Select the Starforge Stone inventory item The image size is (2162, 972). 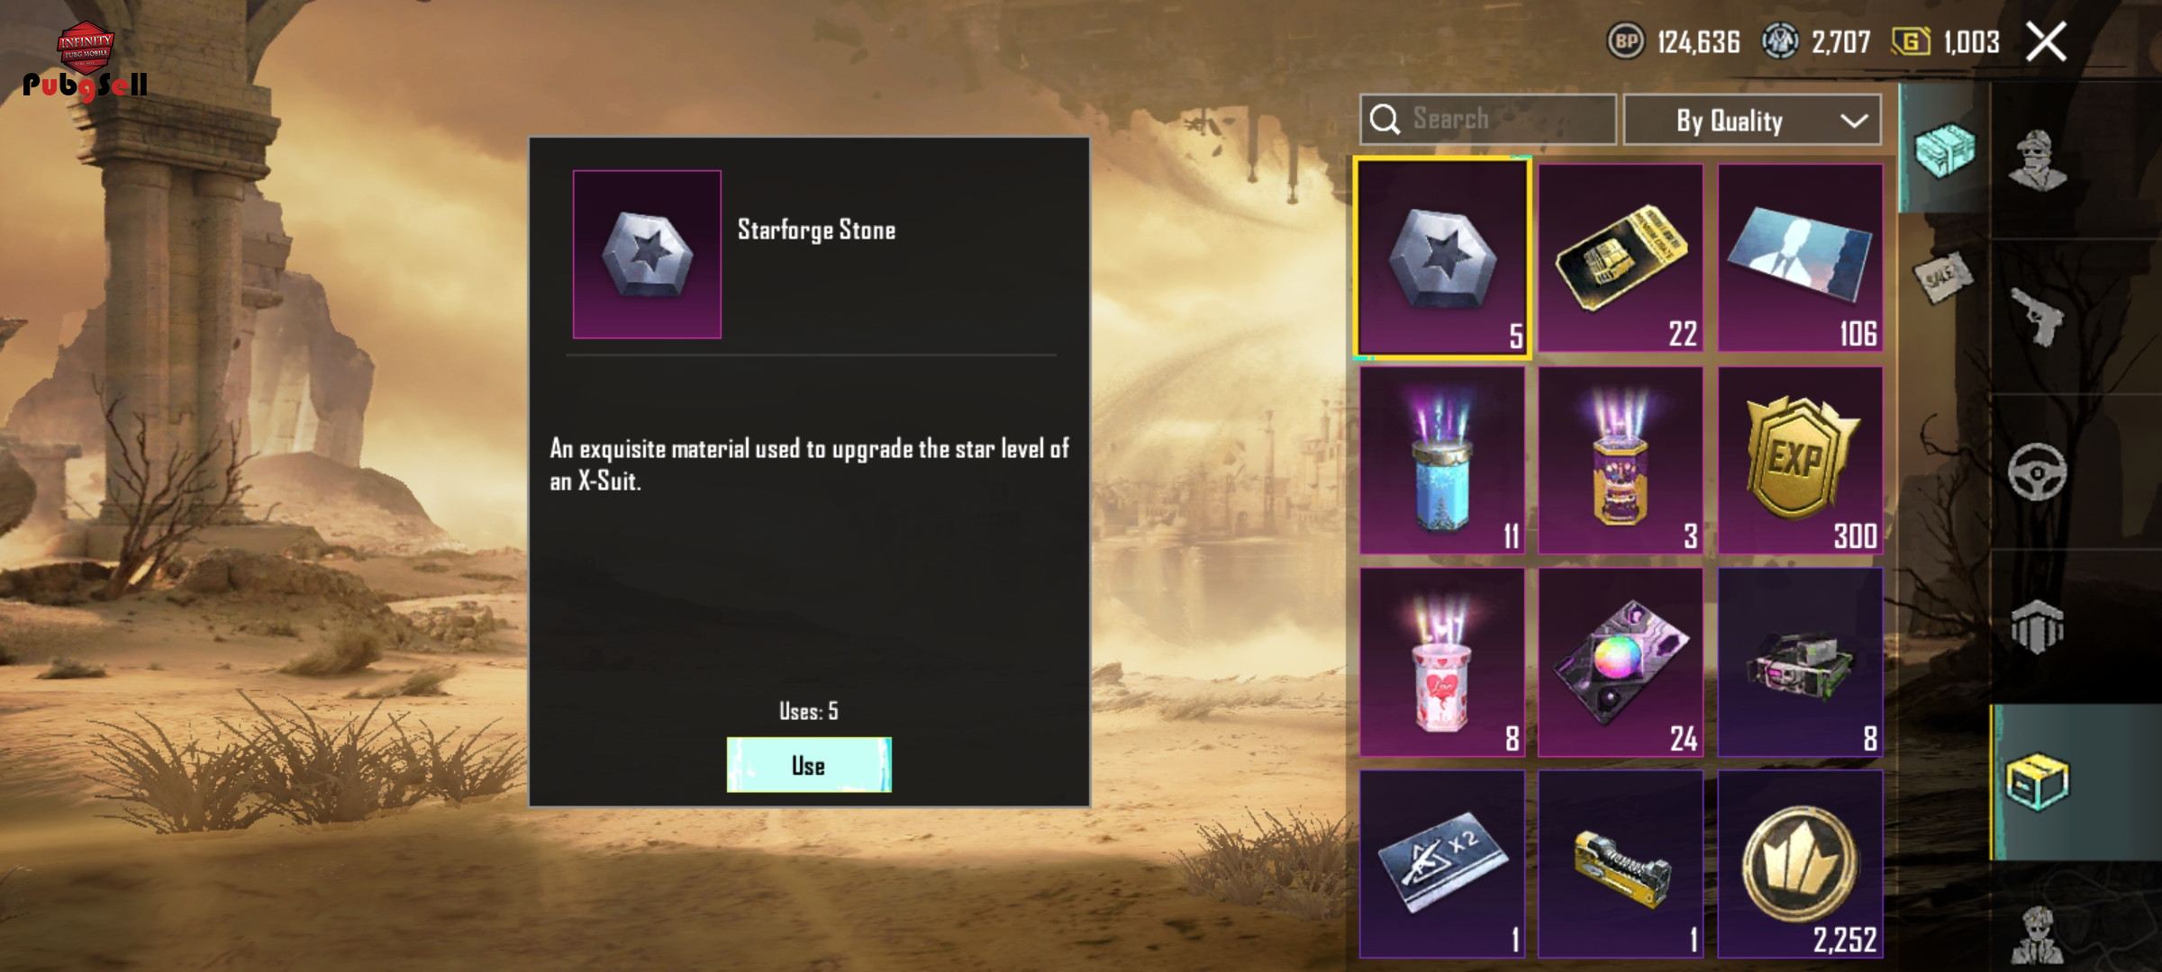[x=1442, y=258]
